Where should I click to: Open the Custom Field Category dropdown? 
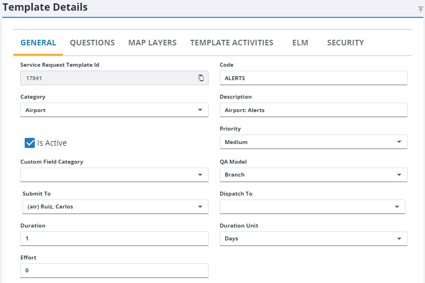[x=200, y=175]
